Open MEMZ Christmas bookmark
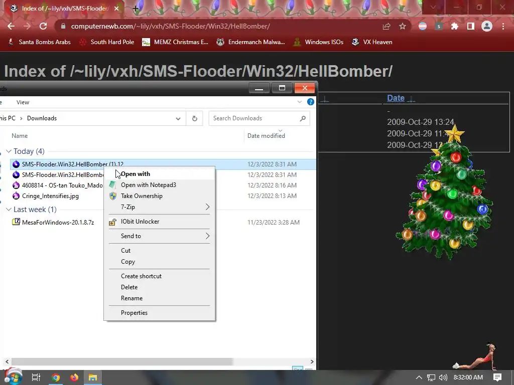514x385 pixels. coord(175,42)
